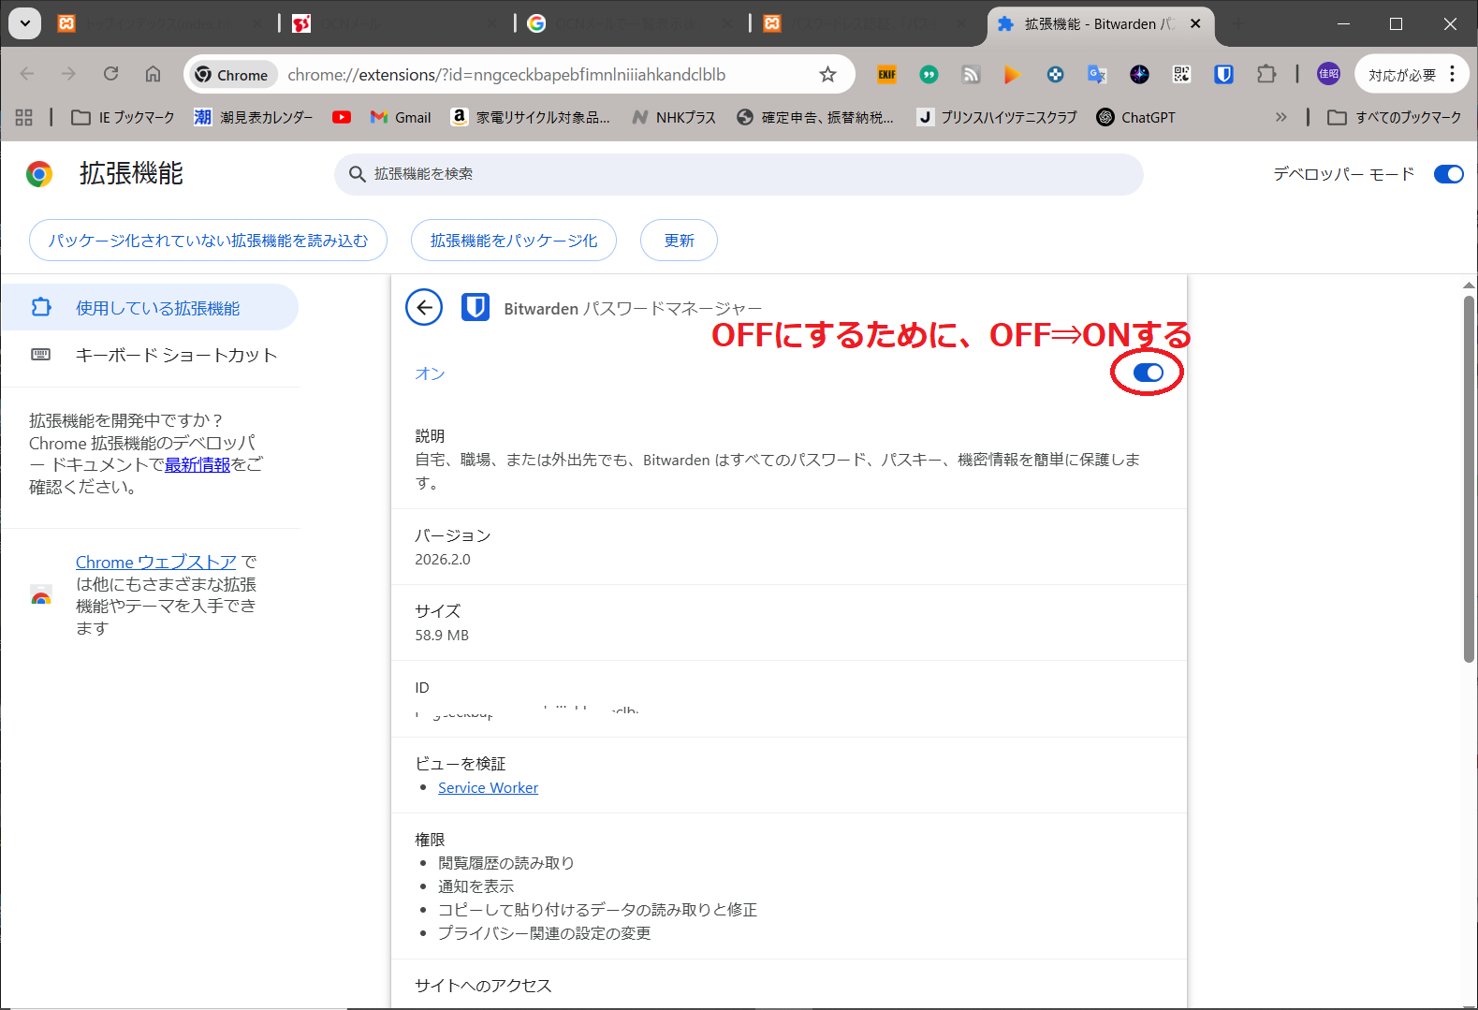The height and width of the screenshot is (1010, 1478).
Task: Click the extensions search field
Action: point(739,174)
